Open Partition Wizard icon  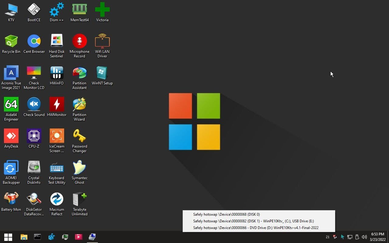[x=80, y=109]
